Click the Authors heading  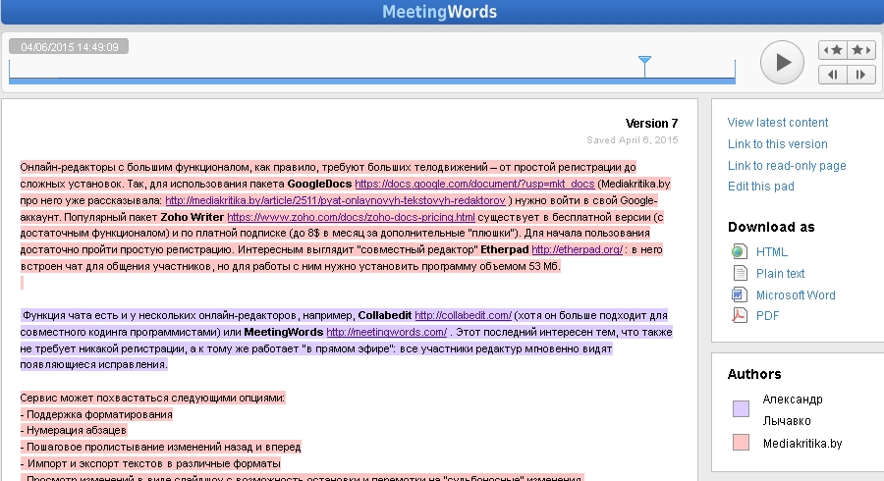753,374
